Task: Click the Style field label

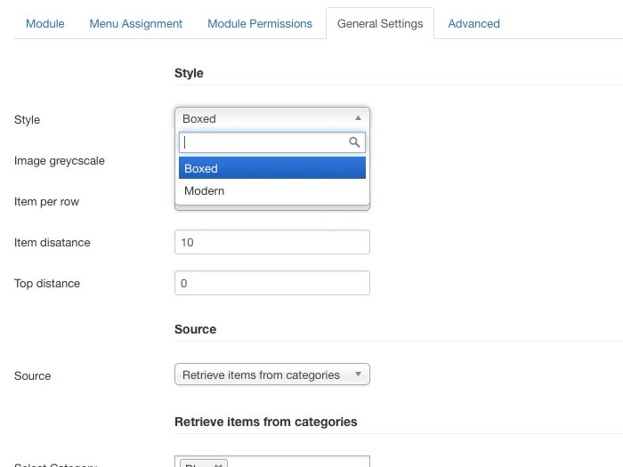Action: click(27, 119)
